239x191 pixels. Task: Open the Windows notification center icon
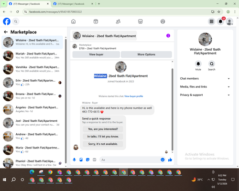tap(233, 180)
